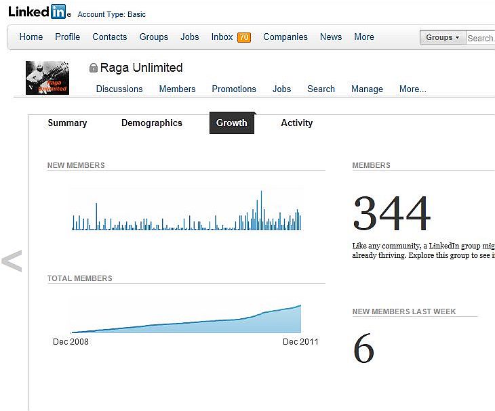Open the group's Search link
495x411 pixels.
(x=321, y=89)
